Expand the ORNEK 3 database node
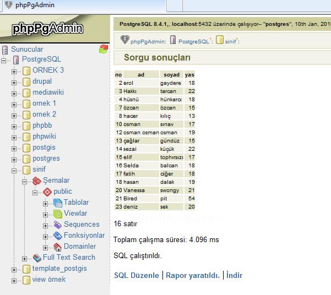Viewport: 331px width, 295px height. pyautogui.click(x=14, y=72)
